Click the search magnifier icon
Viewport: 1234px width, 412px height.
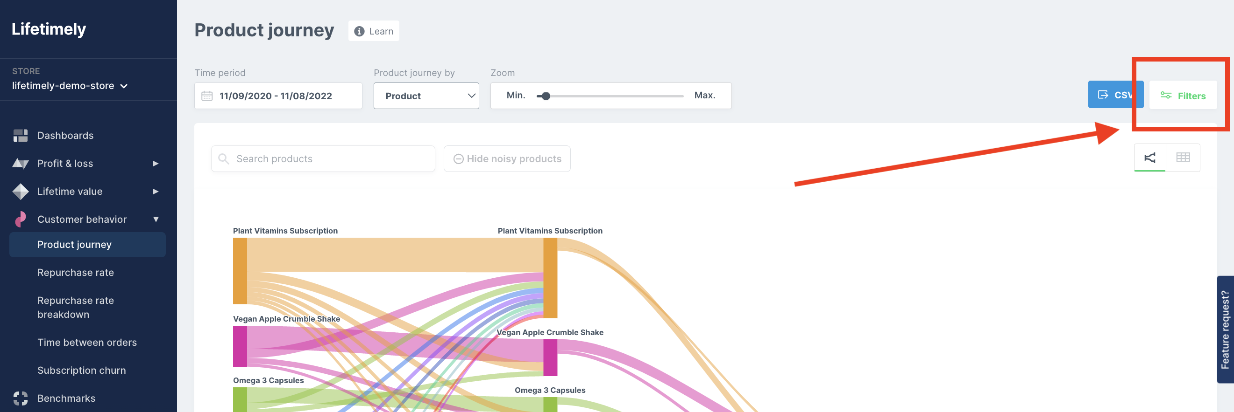click(224, 158)
